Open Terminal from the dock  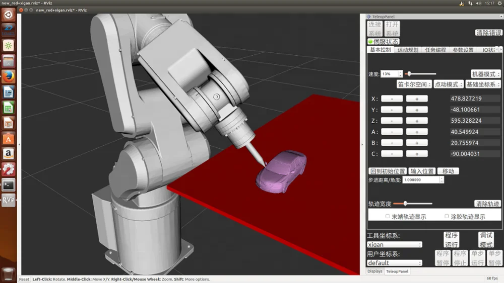coord(9,185)
